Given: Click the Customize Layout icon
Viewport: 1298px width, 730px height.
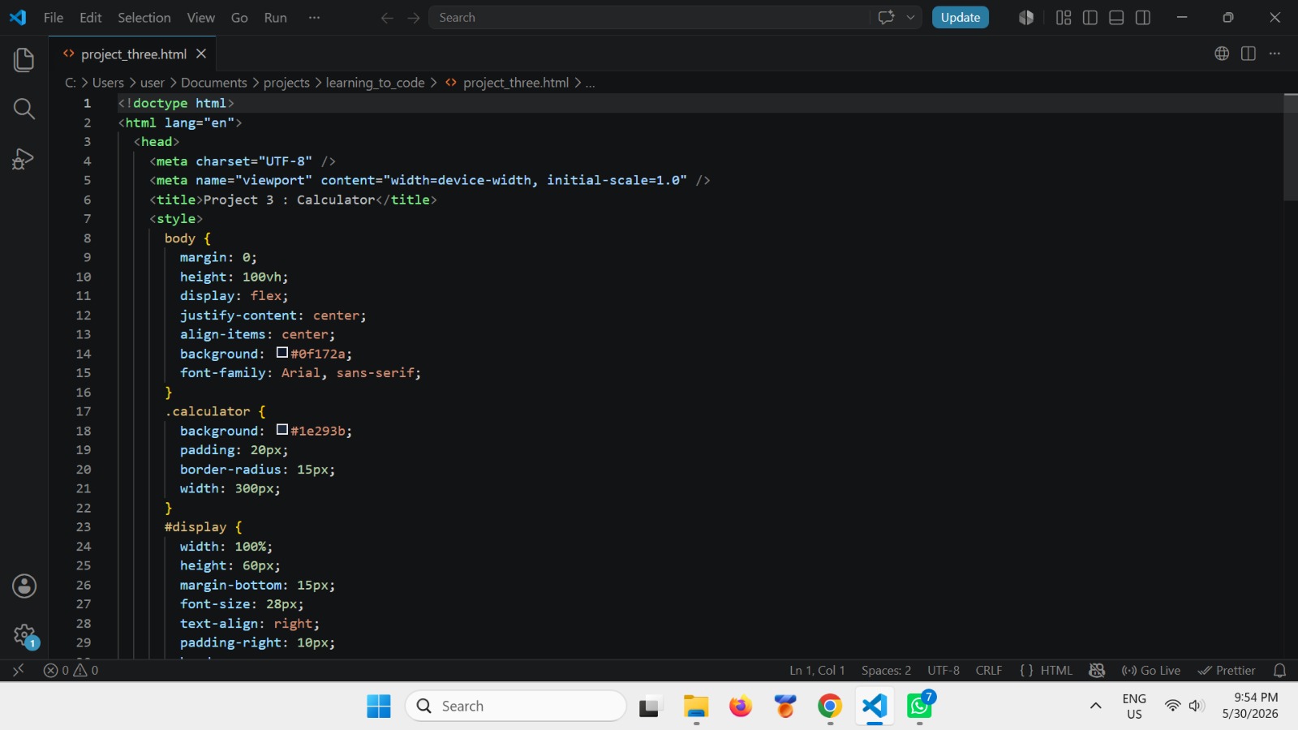Looking at the screenshot, I should (x=1064, y=18).
